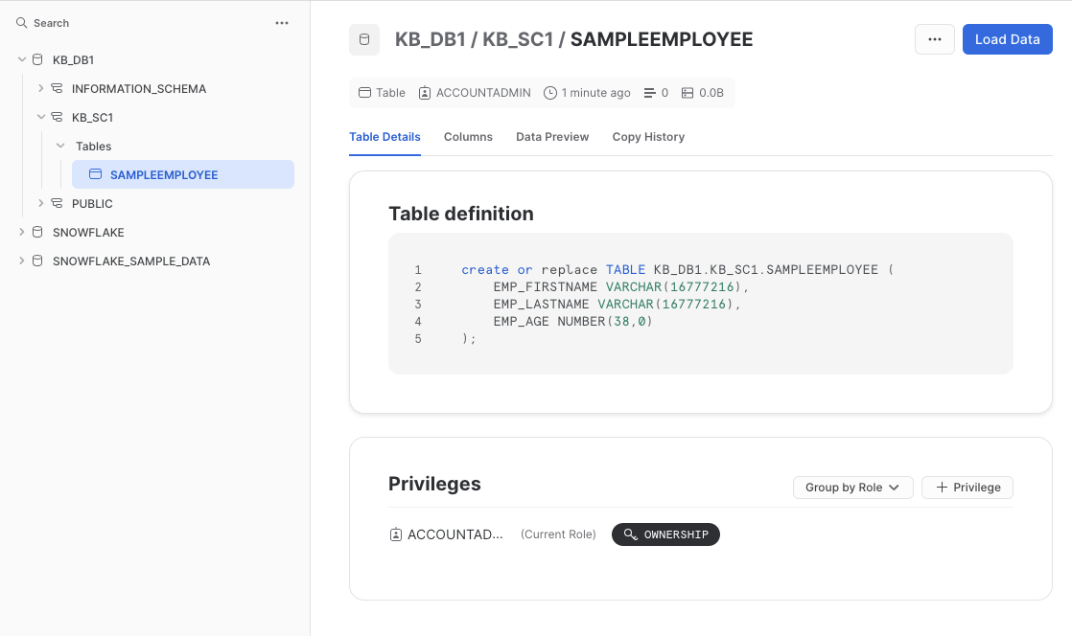Expand the PUBLIC schema node
The width and height of the screenshot is (1072, 636).
tap(41, 204)
